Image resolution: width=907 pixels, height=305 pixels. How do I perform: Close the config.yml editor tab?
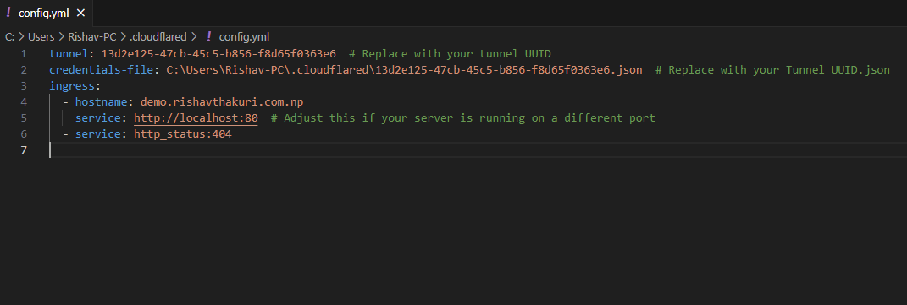80,13
